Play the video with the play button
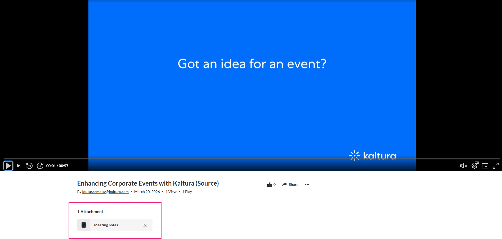The height and width of the screenshot is (239, 502). [8, 166]
